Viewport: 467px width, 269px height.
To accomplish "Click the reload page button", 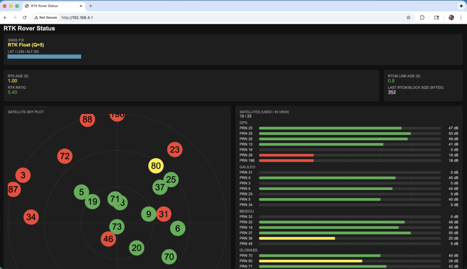I will pyautogui.click(x=25, y=17).
